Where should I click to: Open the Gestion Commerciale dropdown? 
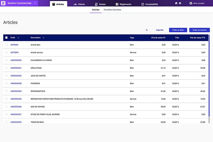pos(22,3)
